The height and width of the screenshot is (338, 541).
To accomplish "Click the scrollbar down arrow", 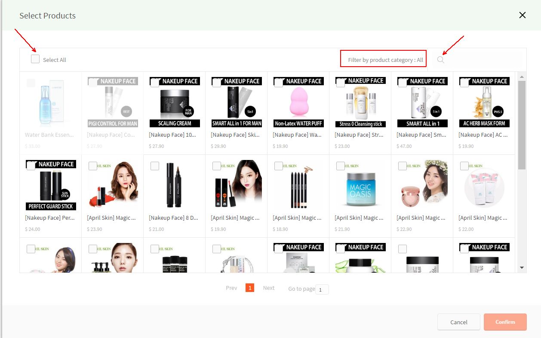I will pyautogui.click(x=522, y=268).
